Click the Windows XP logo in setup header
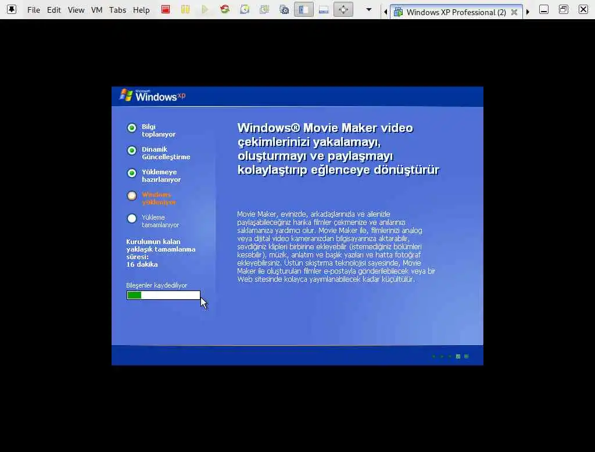Screen dimensions: 595x452 tap(153, 96)
